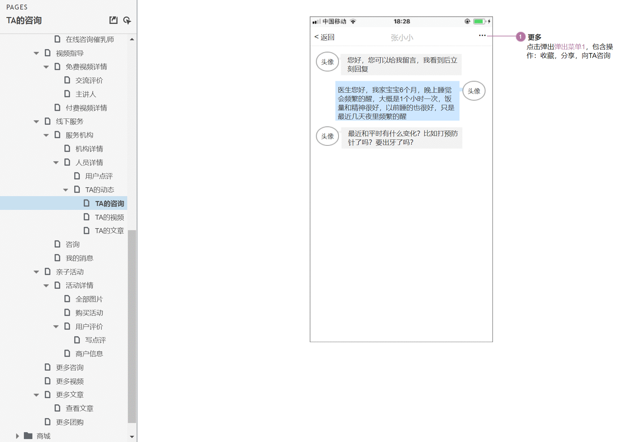
Task: Click the right-side 头像 avatar of the user message
Action: click(x=474, y=91)
